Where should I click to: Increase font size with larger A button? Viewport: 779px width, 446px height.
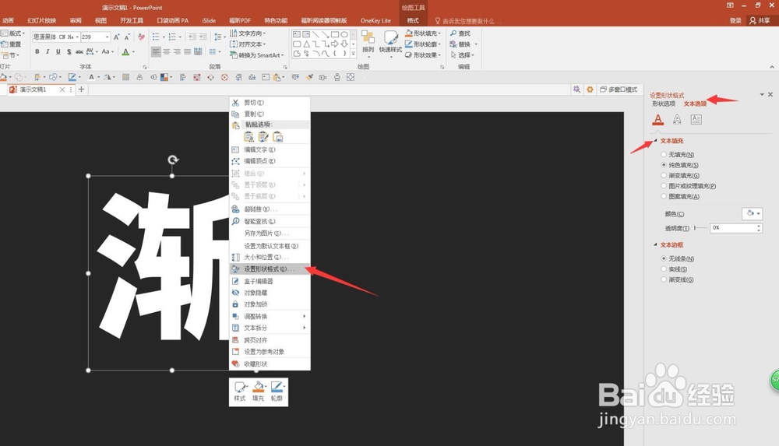coord(116,37)
